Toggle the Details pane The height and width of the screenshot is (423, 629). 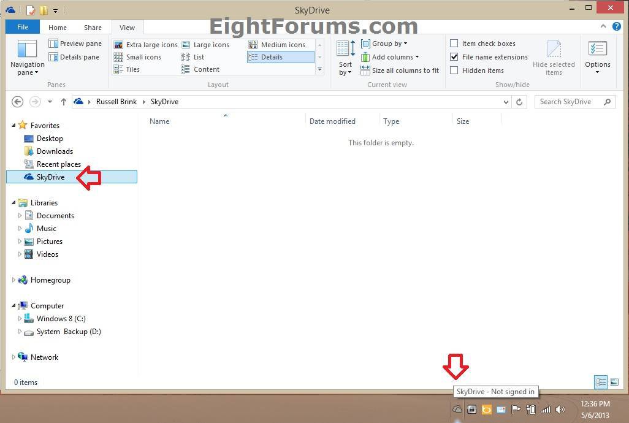74,57
